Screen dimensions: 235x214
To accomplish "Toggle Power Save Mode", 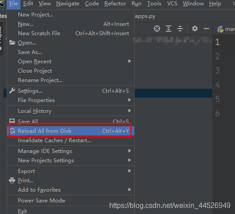I will pos(70,201).
